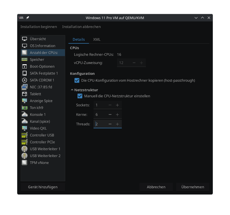
Task: Select Video QXL entry
Action: coord(43,128)
